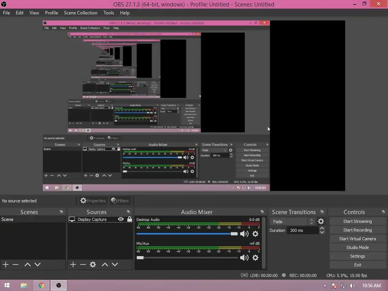This screenshot has width=388, height=291.
Task: Pop out the Audio Mixer dock
Action: click(262, 212)
